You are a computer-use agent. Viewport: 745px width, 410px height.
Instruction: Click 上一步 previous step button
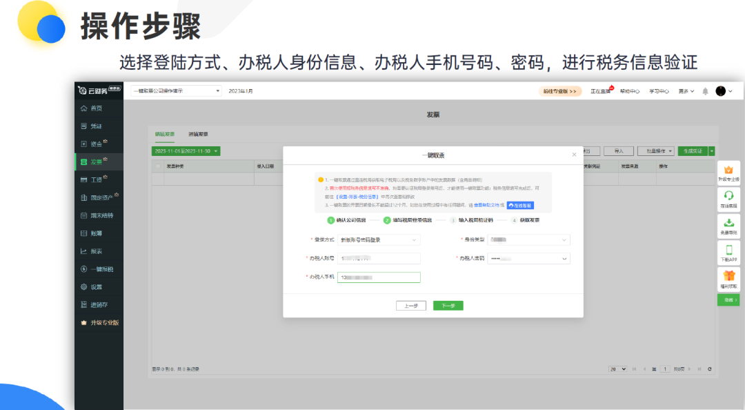(x=411, y=306)
